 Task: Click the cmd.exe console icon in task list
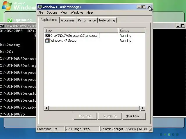48,36
